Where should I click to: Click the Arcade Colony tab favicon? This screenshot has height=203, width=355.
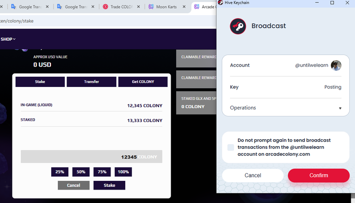[x=197, y=7]
